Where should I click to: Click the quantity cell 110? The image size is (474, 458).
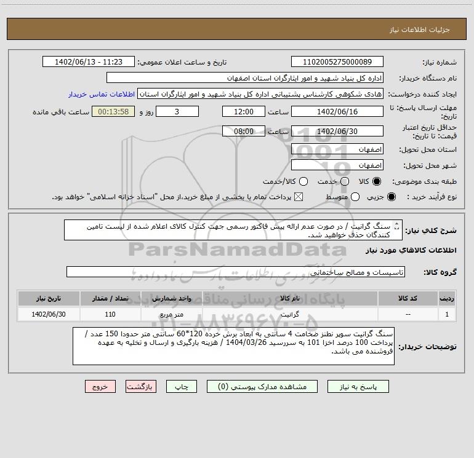[110, 314]
